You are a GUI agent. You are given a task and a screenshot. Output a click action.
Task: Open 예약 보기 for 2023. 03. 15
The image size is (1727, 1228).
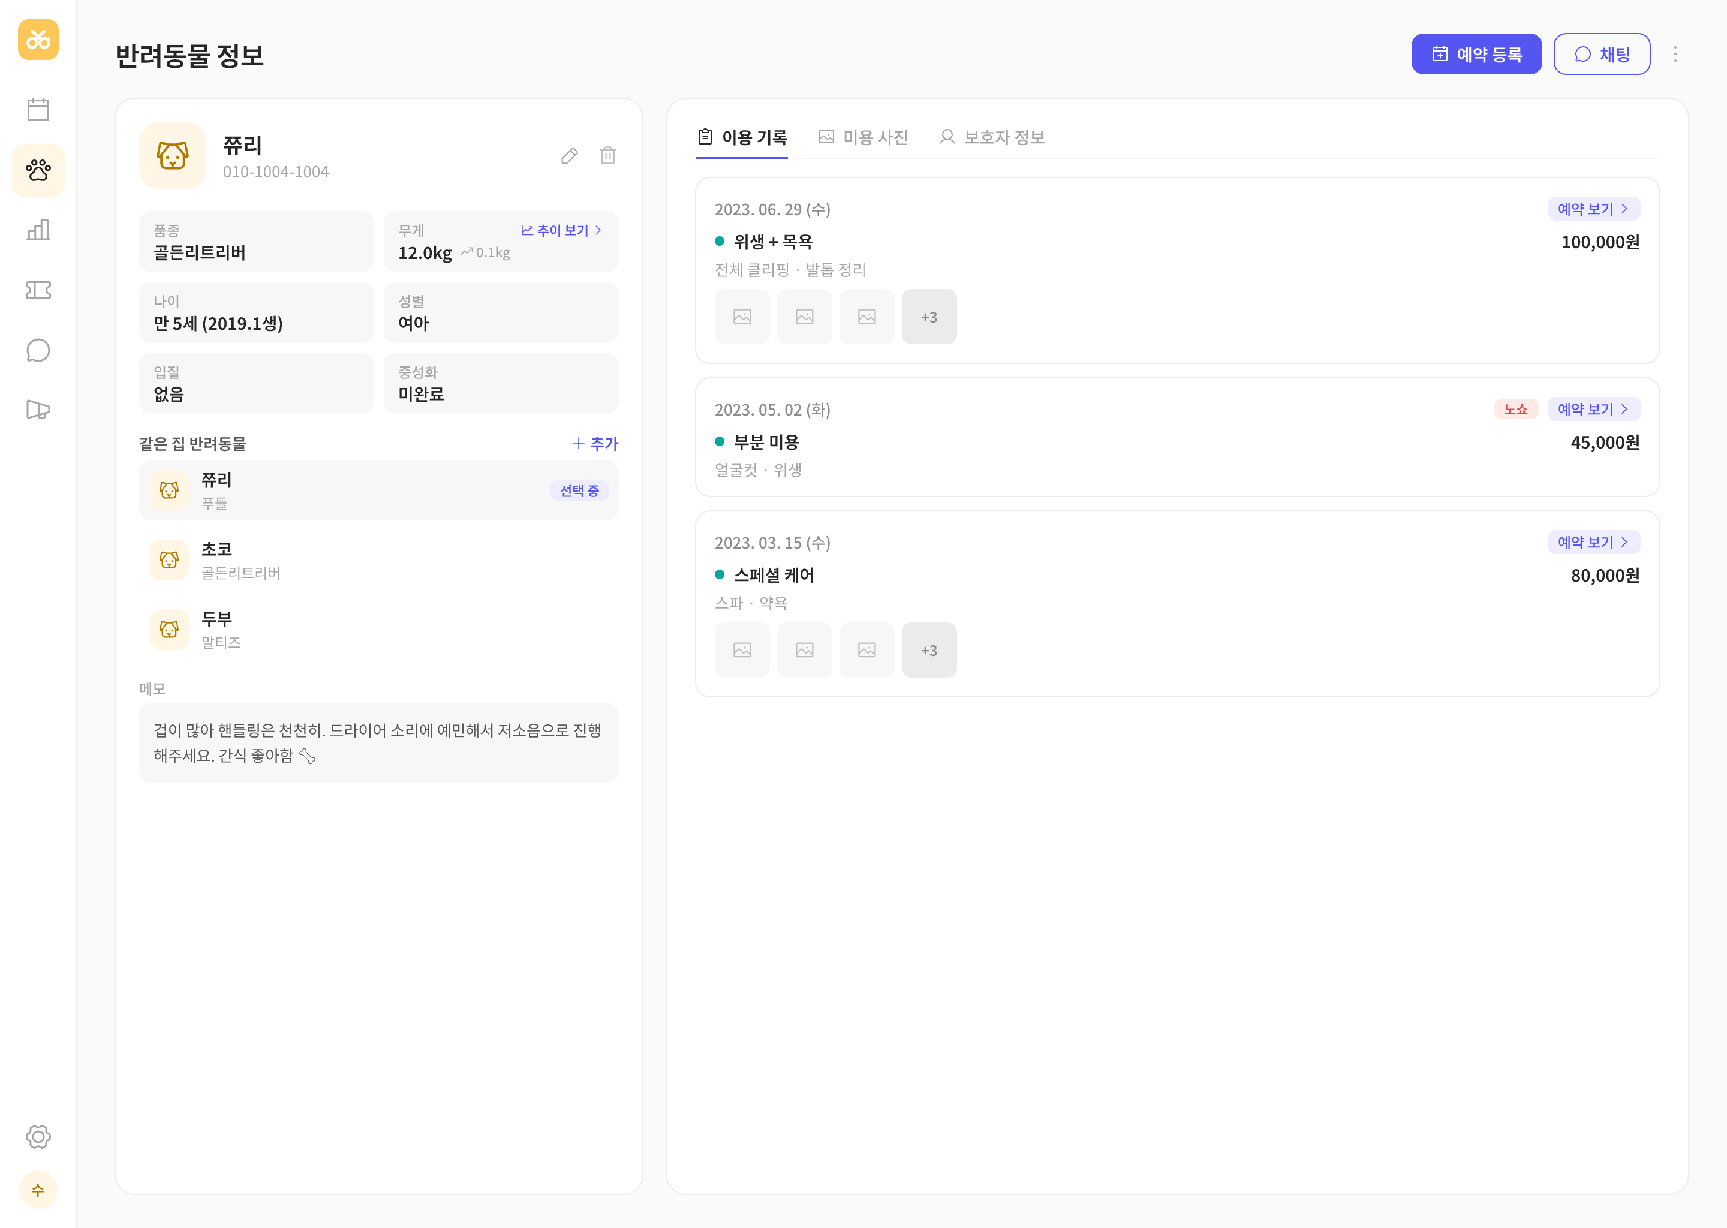1594,542
